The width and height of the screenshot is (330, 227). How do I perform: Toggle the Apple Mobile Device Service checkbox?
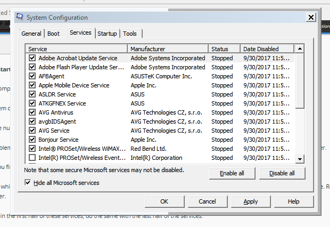pyautogui.click(x=32, y=85)
